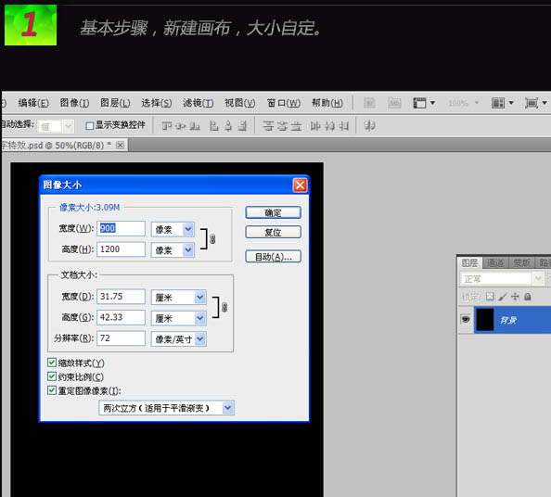This screenshot has height=497, width=551.
Task: Open the 帮助(H) menu
Action: (327, 103)
